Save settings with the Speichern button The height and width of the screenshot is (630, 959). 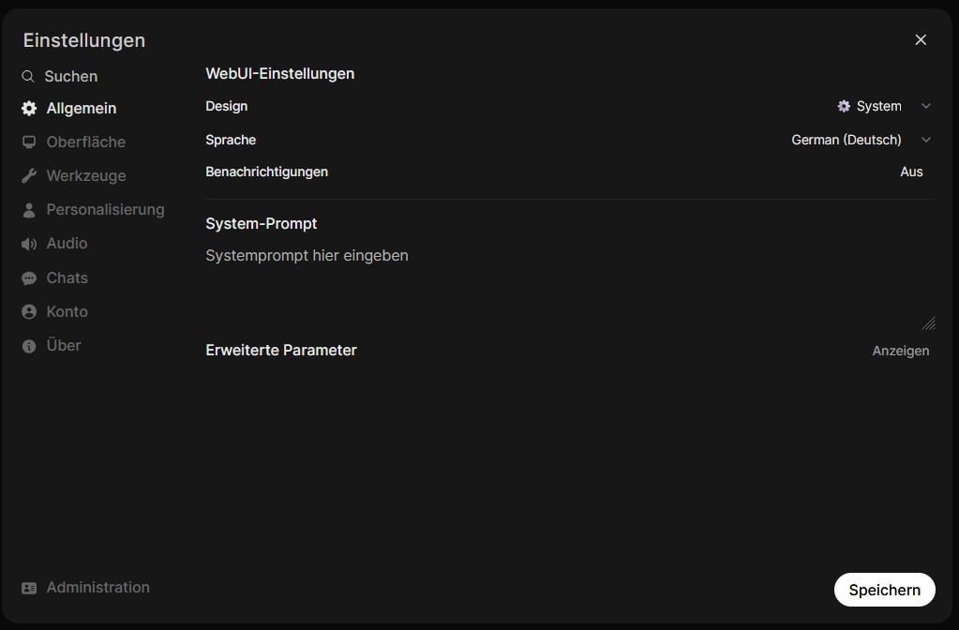pos(884,590)
